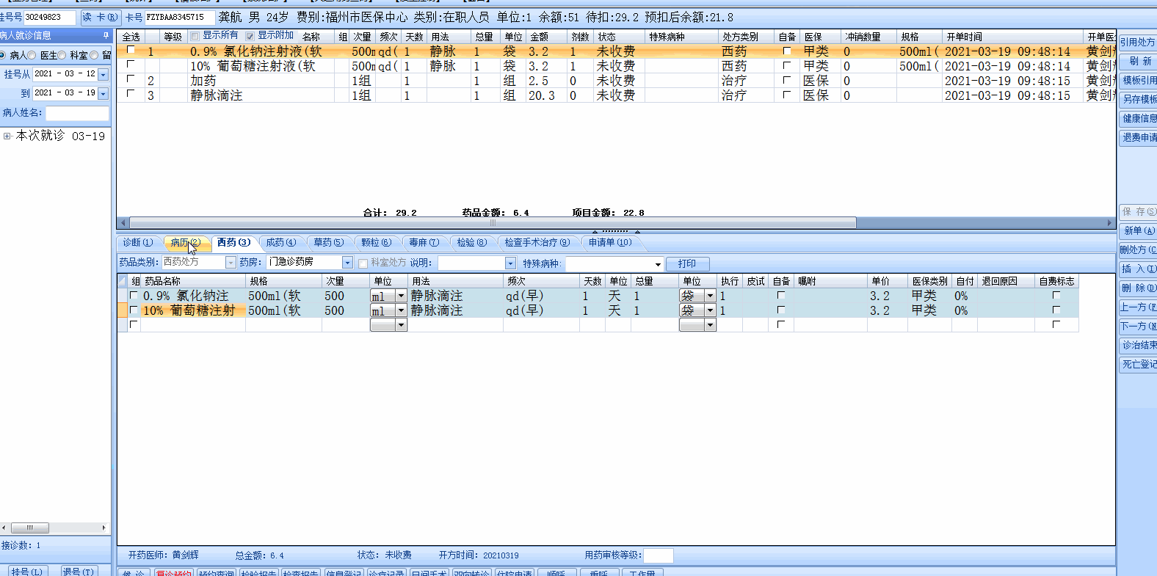Check the row checkbox for 静脉滴注 in the top table
This screenshot has width=1157, height=576.
[x=131, y=94]
